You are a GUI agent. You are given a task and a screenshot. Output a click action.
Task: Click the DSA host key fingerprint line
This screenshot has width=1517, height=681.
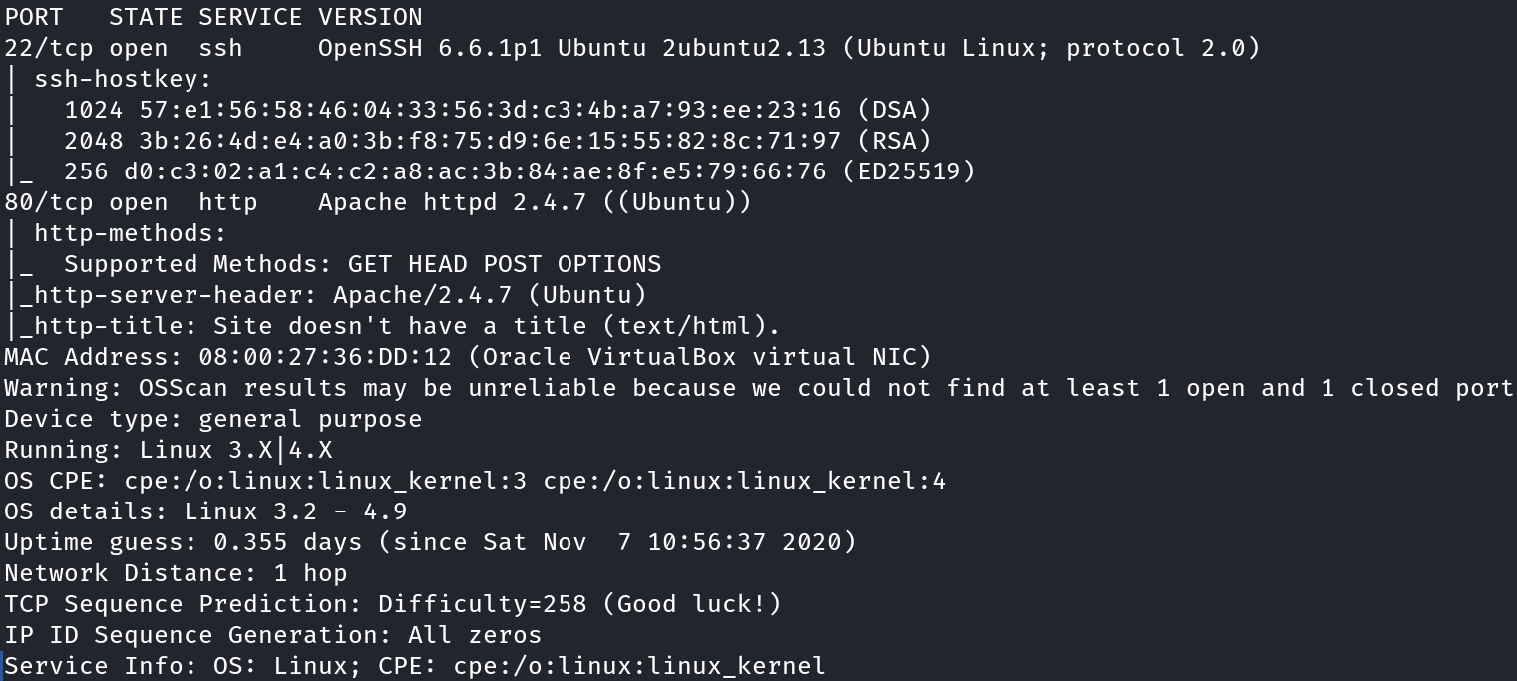pos(497,110)
